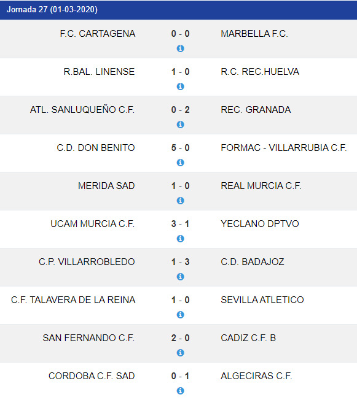Show info icon for Cordoba vs Algeciras
Viewport: 357px width, 400px height.
[181, 391]
